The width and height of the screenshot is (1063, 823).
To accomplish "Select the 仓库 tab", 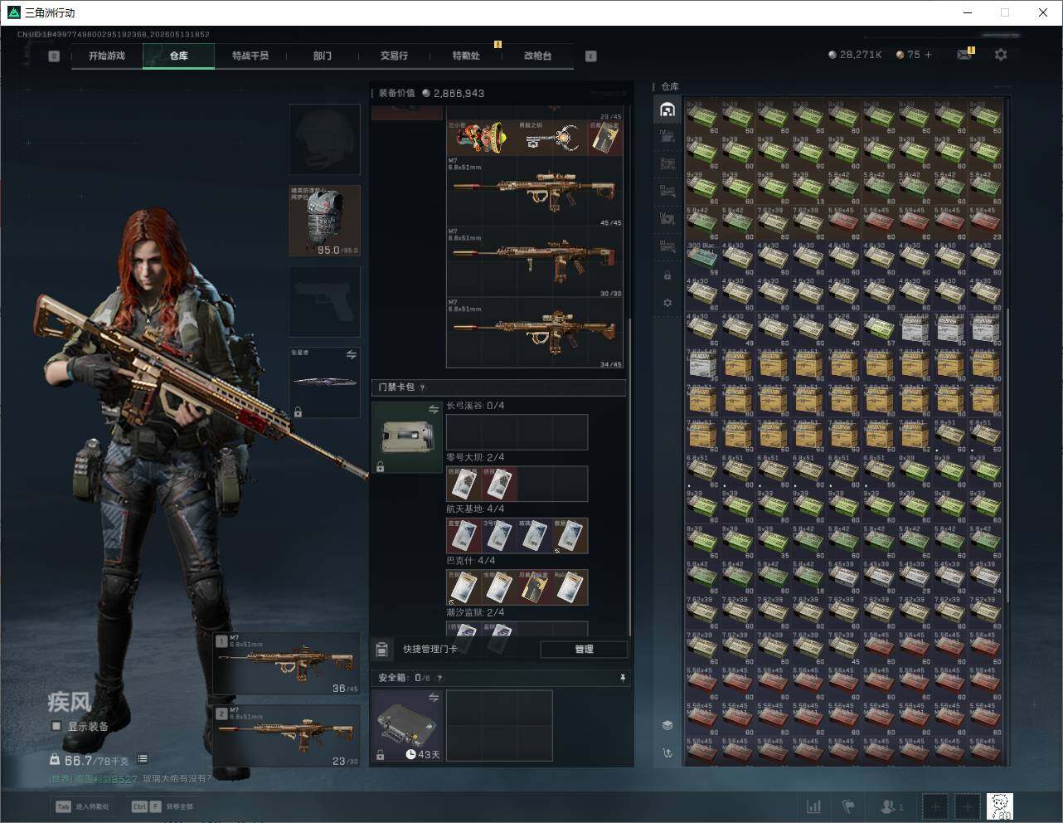I will tap(178, 56).
